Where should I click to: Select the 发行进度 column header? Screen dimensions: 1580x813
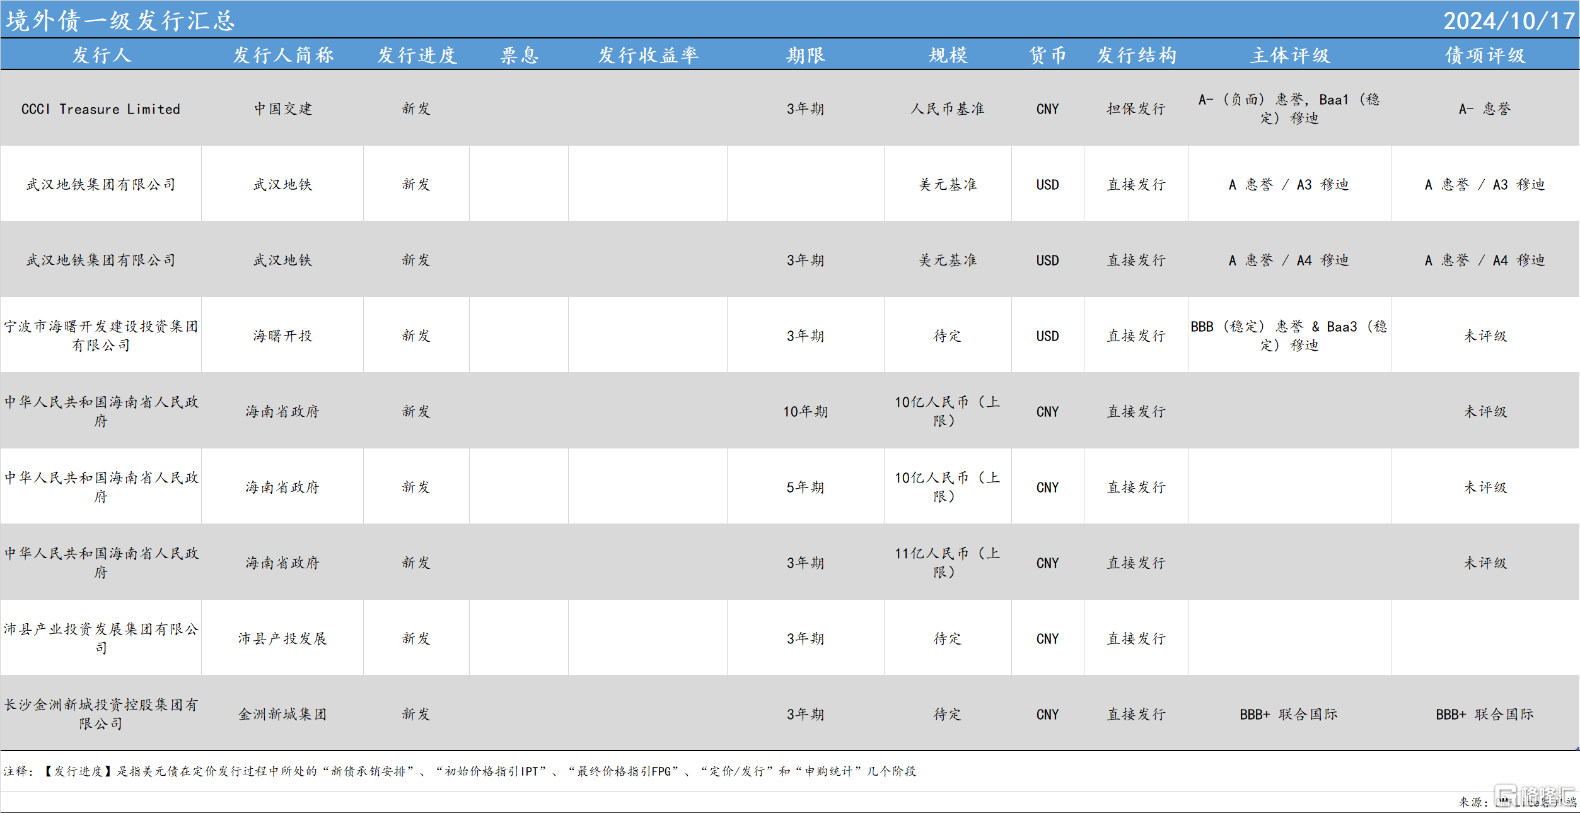(417, 55)
